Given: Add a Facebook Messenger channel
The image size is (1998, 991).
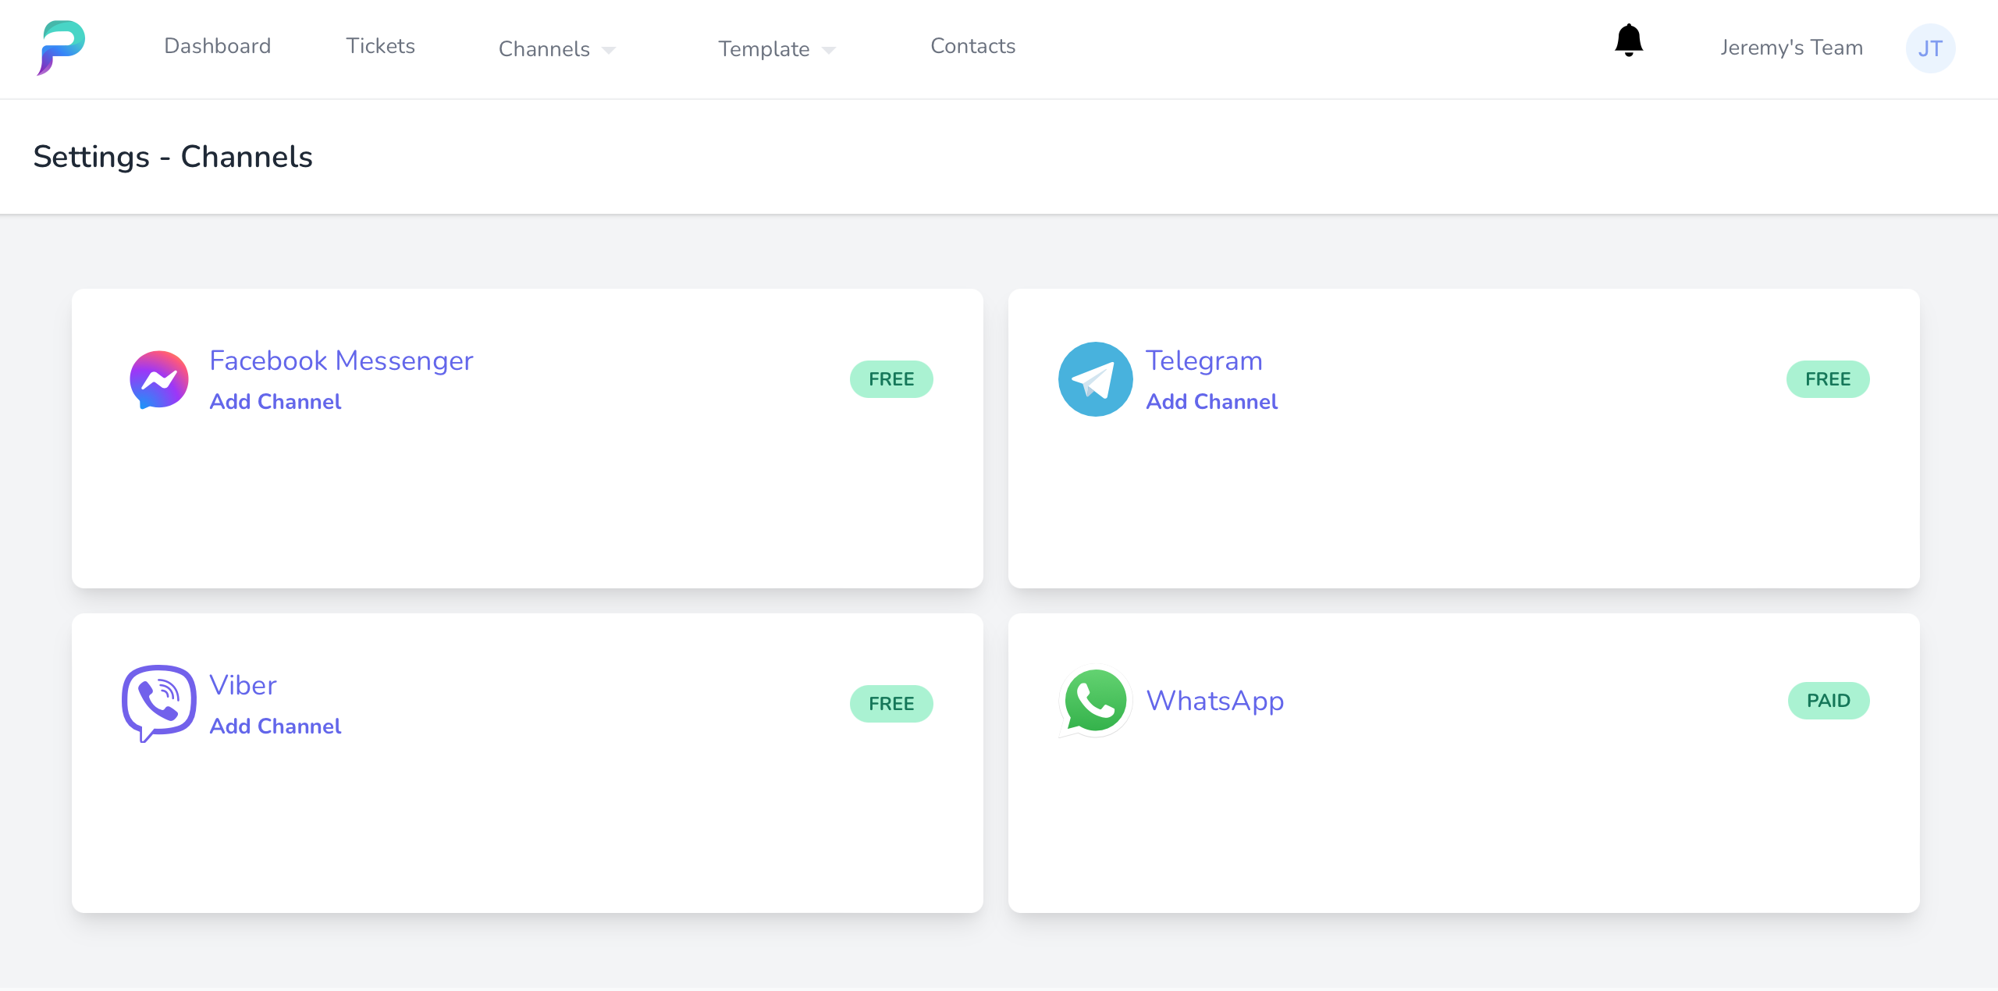Looking at the screenshot, I should 276,401.
